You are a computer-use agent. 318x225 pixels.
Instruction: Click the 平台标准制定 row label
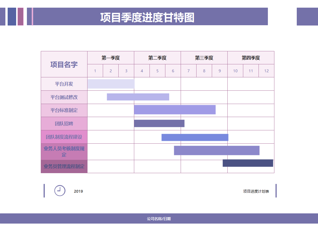(x=64, y=110)
